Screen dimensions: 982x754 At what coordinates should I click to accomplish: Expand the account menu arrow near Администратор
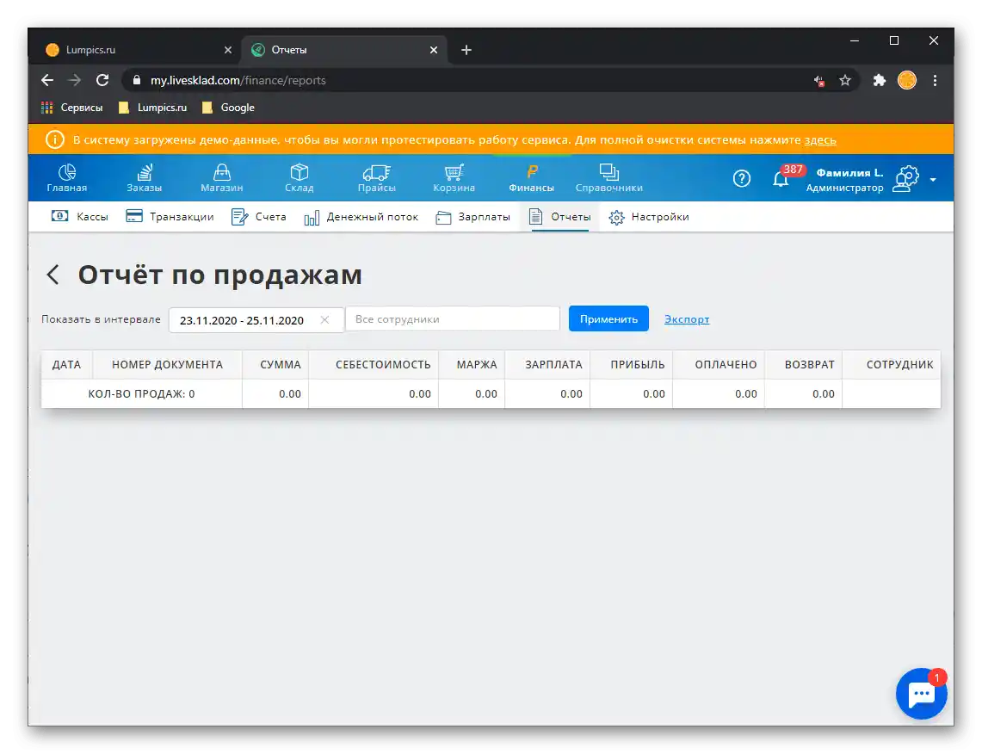(x=933, y=181)
